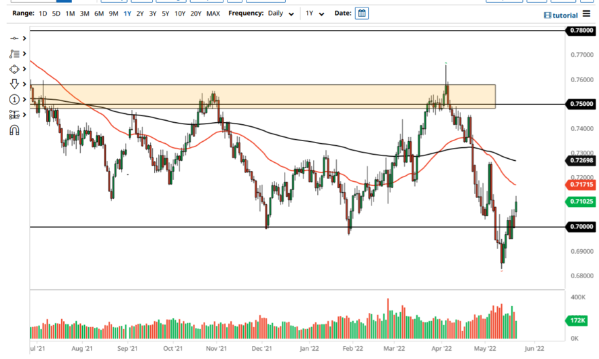Open the measurement ruler tool icon
This screenshot has width=599, height=359.
pos(14,115)
